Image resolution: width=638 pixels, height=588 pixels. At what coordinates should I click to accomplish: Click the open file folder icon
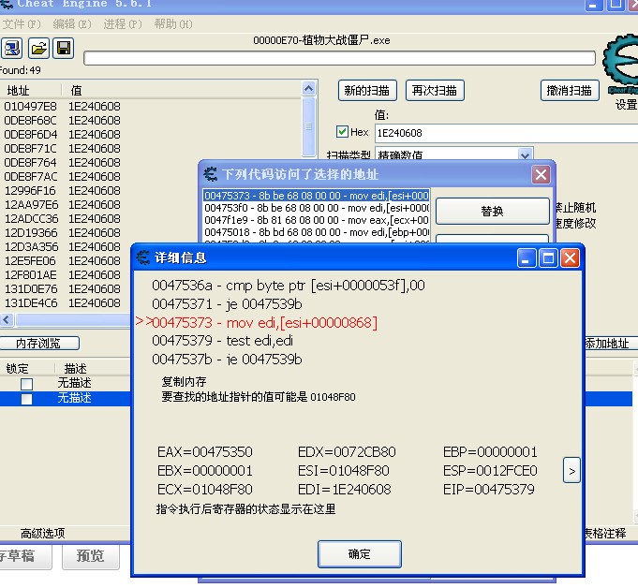pos(38,49)
